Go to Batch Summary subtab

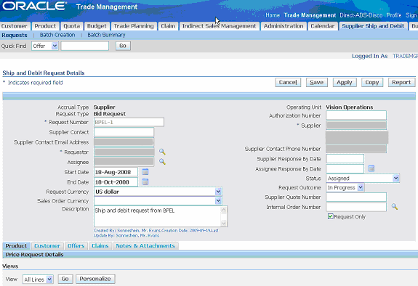(106, 35)
